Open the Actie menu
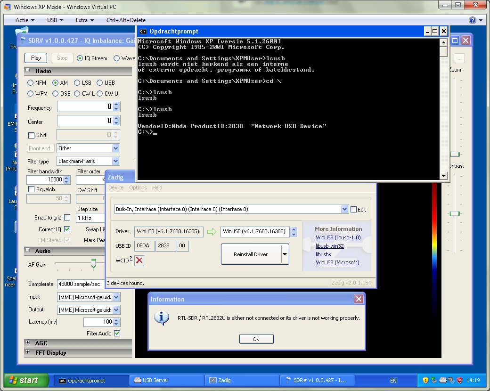The height and width of the screenshot is (391, 490). (24, 20)
